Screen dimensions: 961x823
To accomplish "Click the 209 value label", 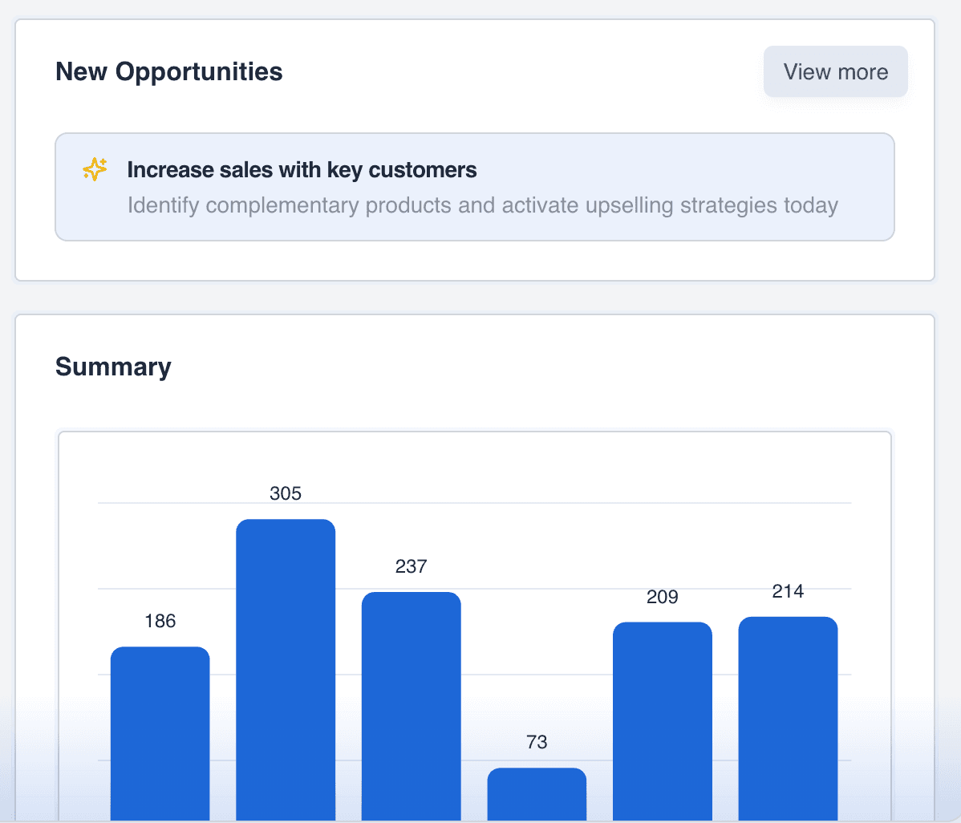I will point(662,597).
